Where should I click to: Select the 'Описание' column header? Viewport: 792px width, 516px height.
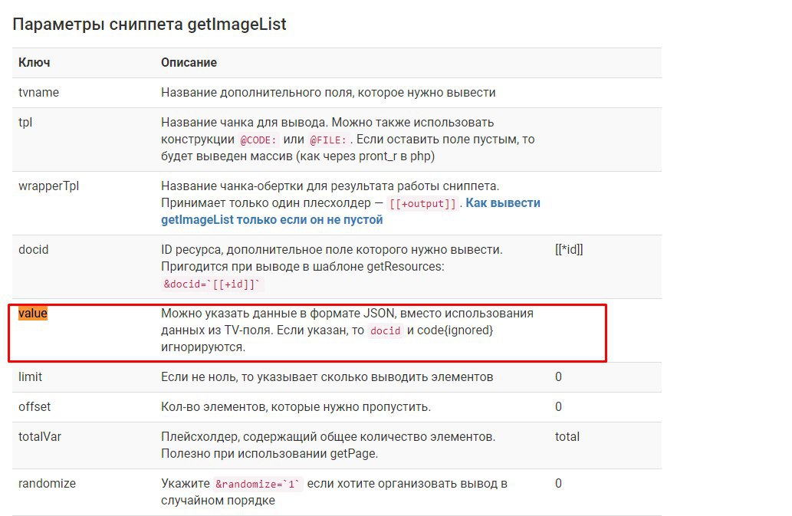tap(189, 63)
